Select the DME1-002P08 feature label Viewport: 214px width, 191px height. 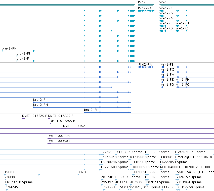[59, 136]
